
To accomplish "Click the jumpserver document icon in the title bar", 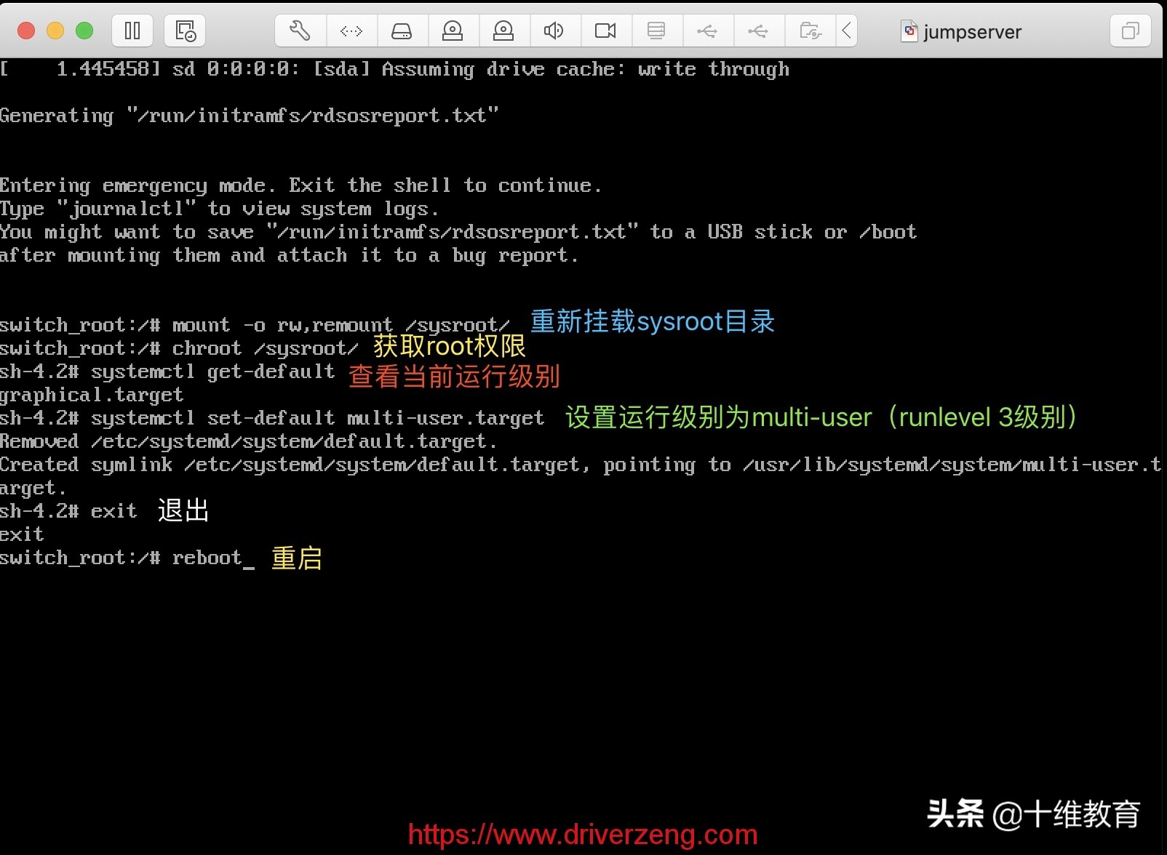I will [909, 31].
